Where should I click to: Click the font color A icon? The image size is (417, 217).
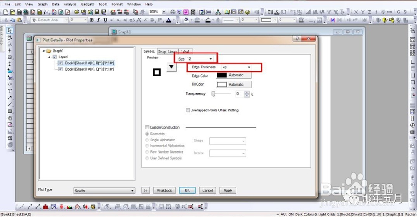168,20
